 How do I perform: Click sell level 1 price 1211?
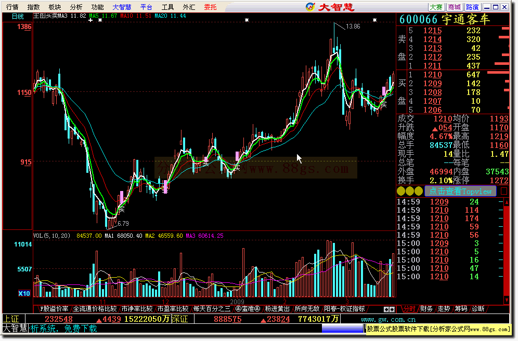[x=432, y=65]
